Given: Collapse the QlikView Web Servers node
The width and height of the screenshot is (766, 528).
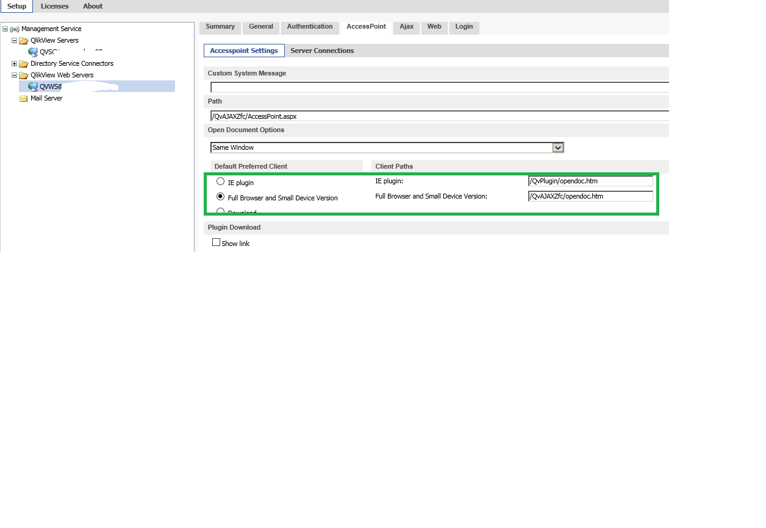Looking at the screenshot, I should click(14, 75).
